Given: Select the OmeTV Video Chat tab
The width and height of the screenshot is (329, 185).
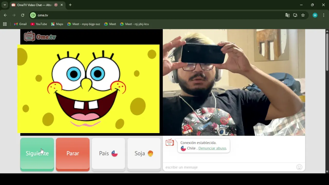Looking at the screenshot, I should point(37,5).
